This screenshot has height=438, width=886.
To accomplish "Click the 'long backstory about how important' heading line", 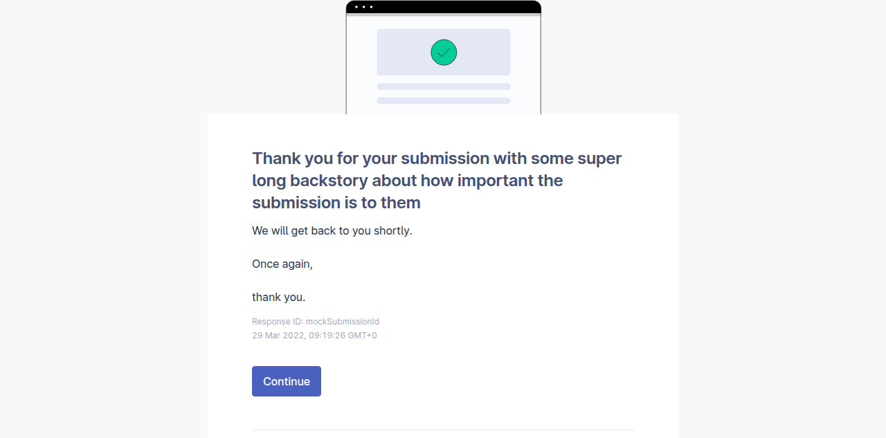I will click(x=408, y=181).
